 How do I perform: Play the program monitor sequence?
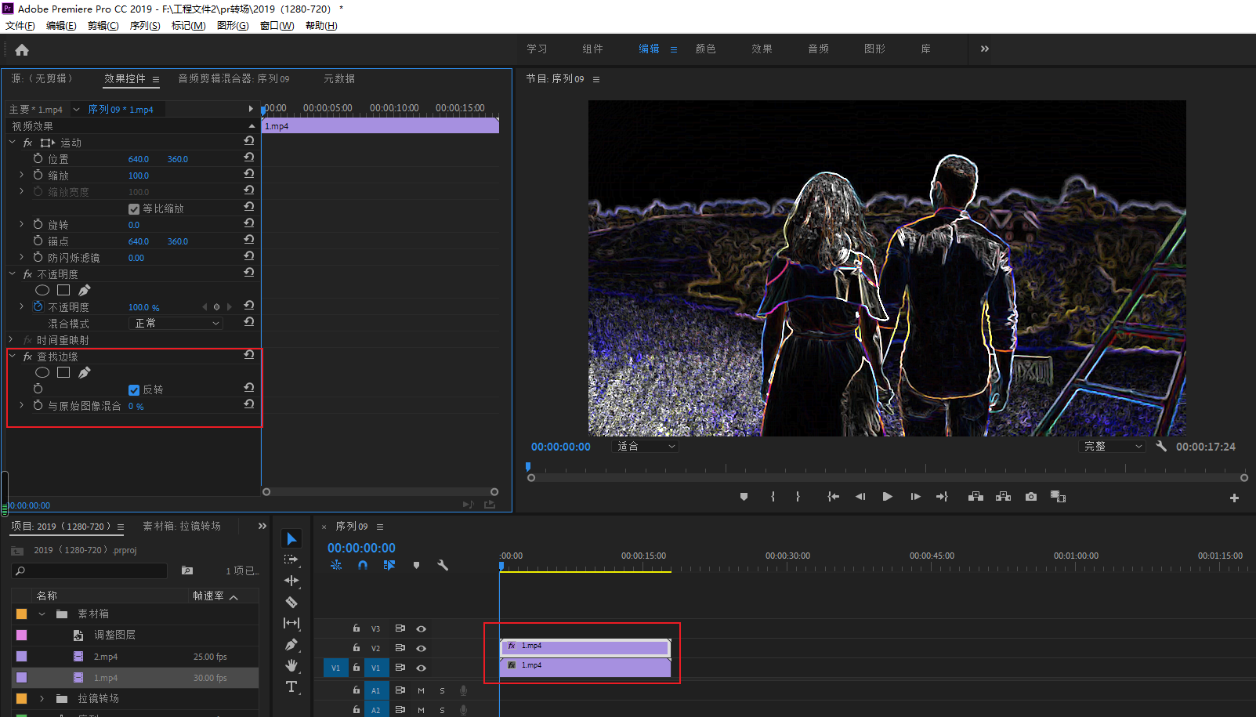pos(888,497)
